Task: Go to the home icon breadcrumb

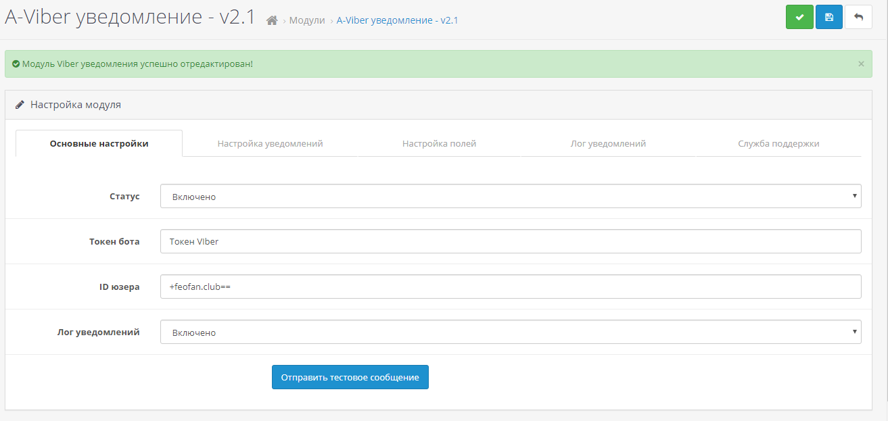Action: [272, 20]
